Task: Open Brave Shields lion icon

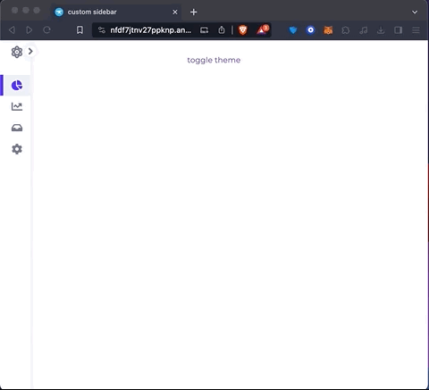Action: pyautogui.click(x=243, y=30)
